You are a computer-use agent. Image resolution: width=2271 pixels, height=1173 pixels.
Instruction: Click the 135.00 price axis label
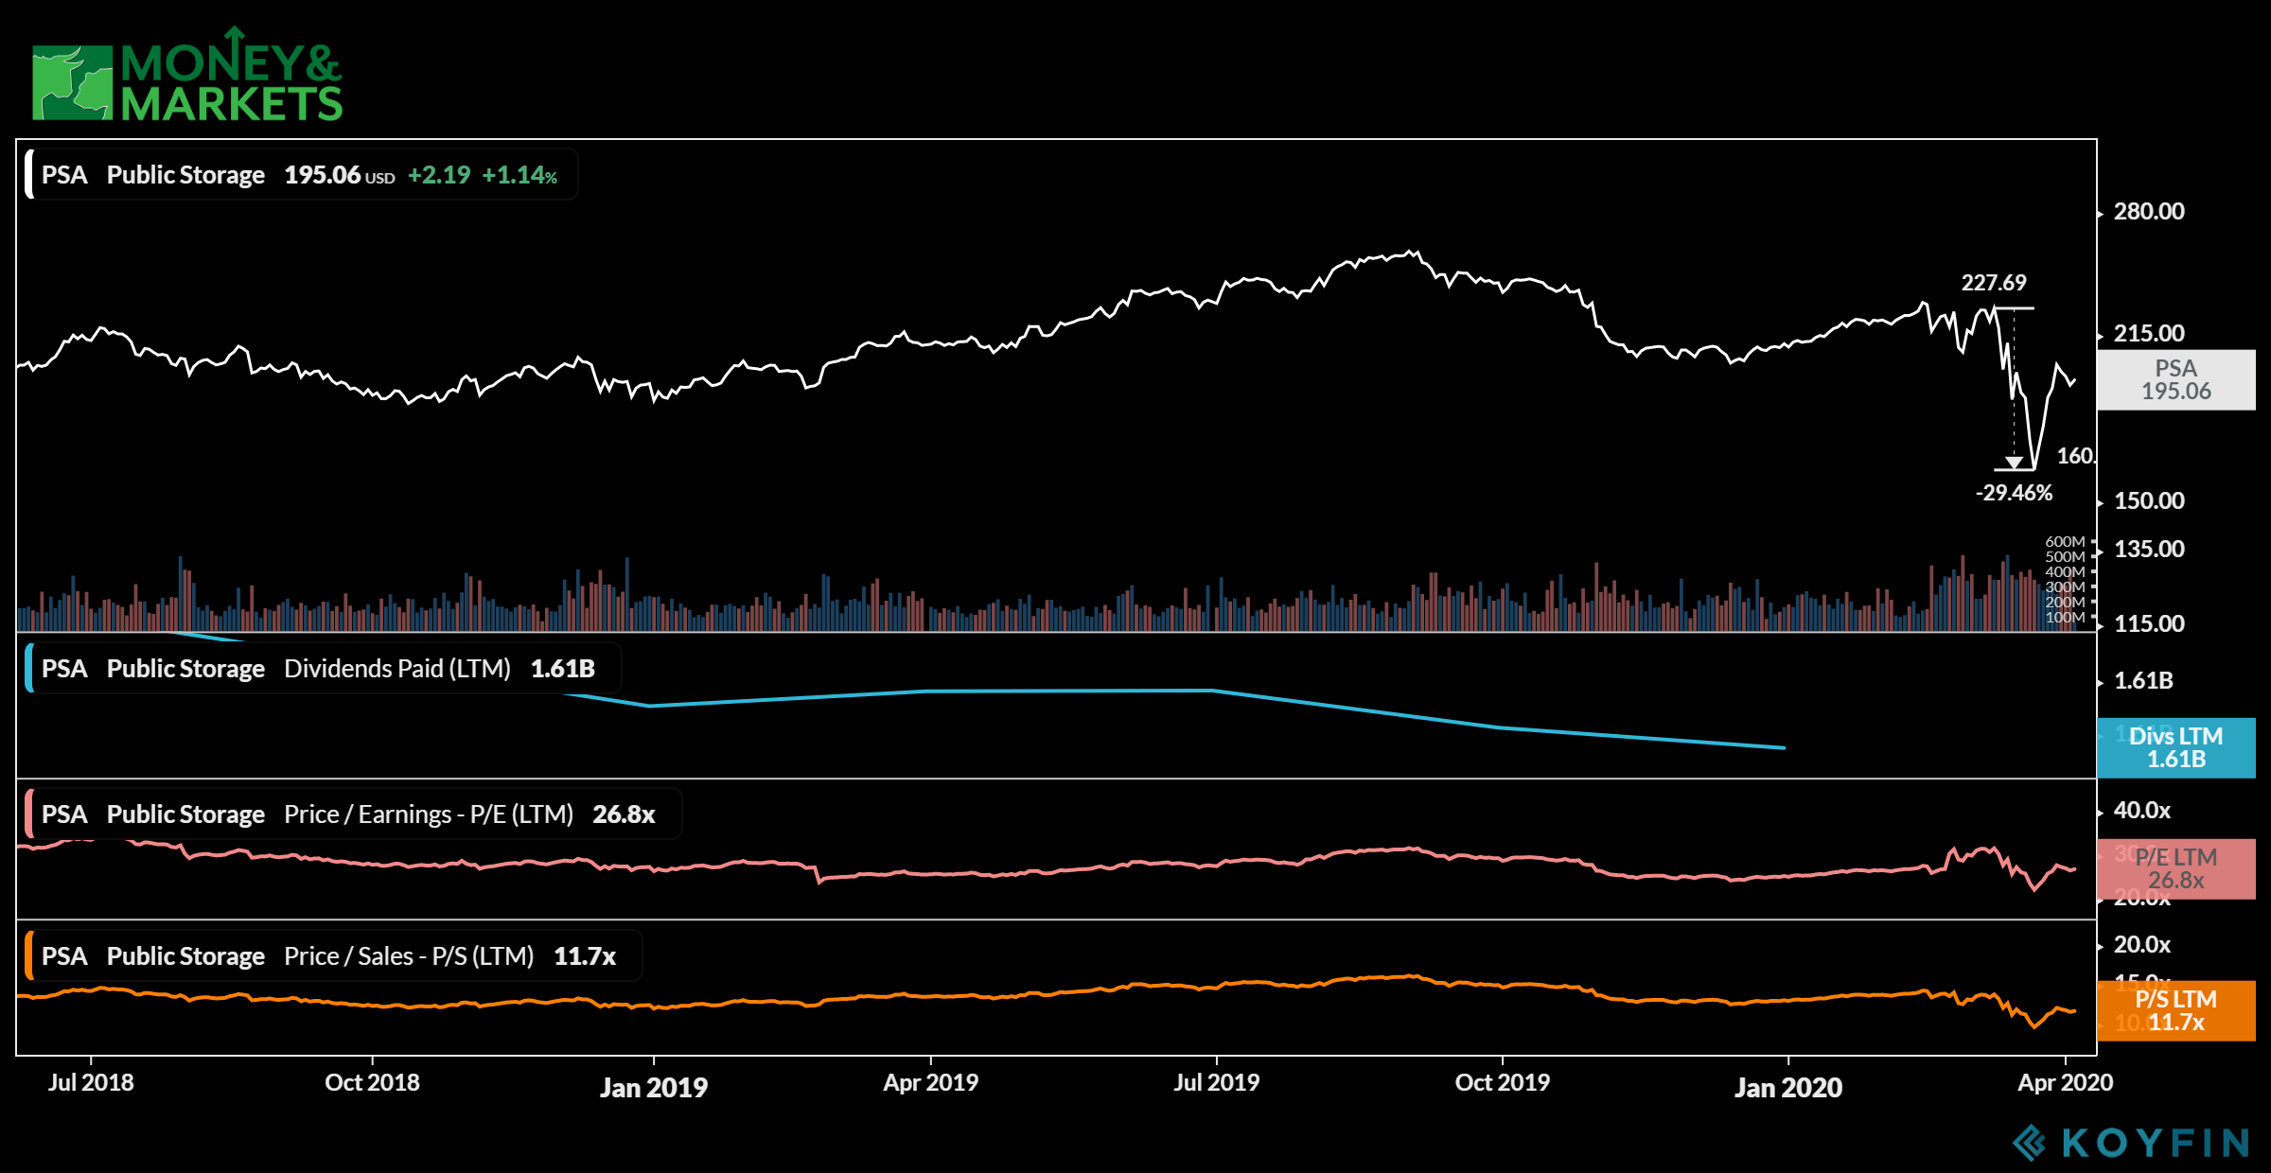[x=2149, y=549]
